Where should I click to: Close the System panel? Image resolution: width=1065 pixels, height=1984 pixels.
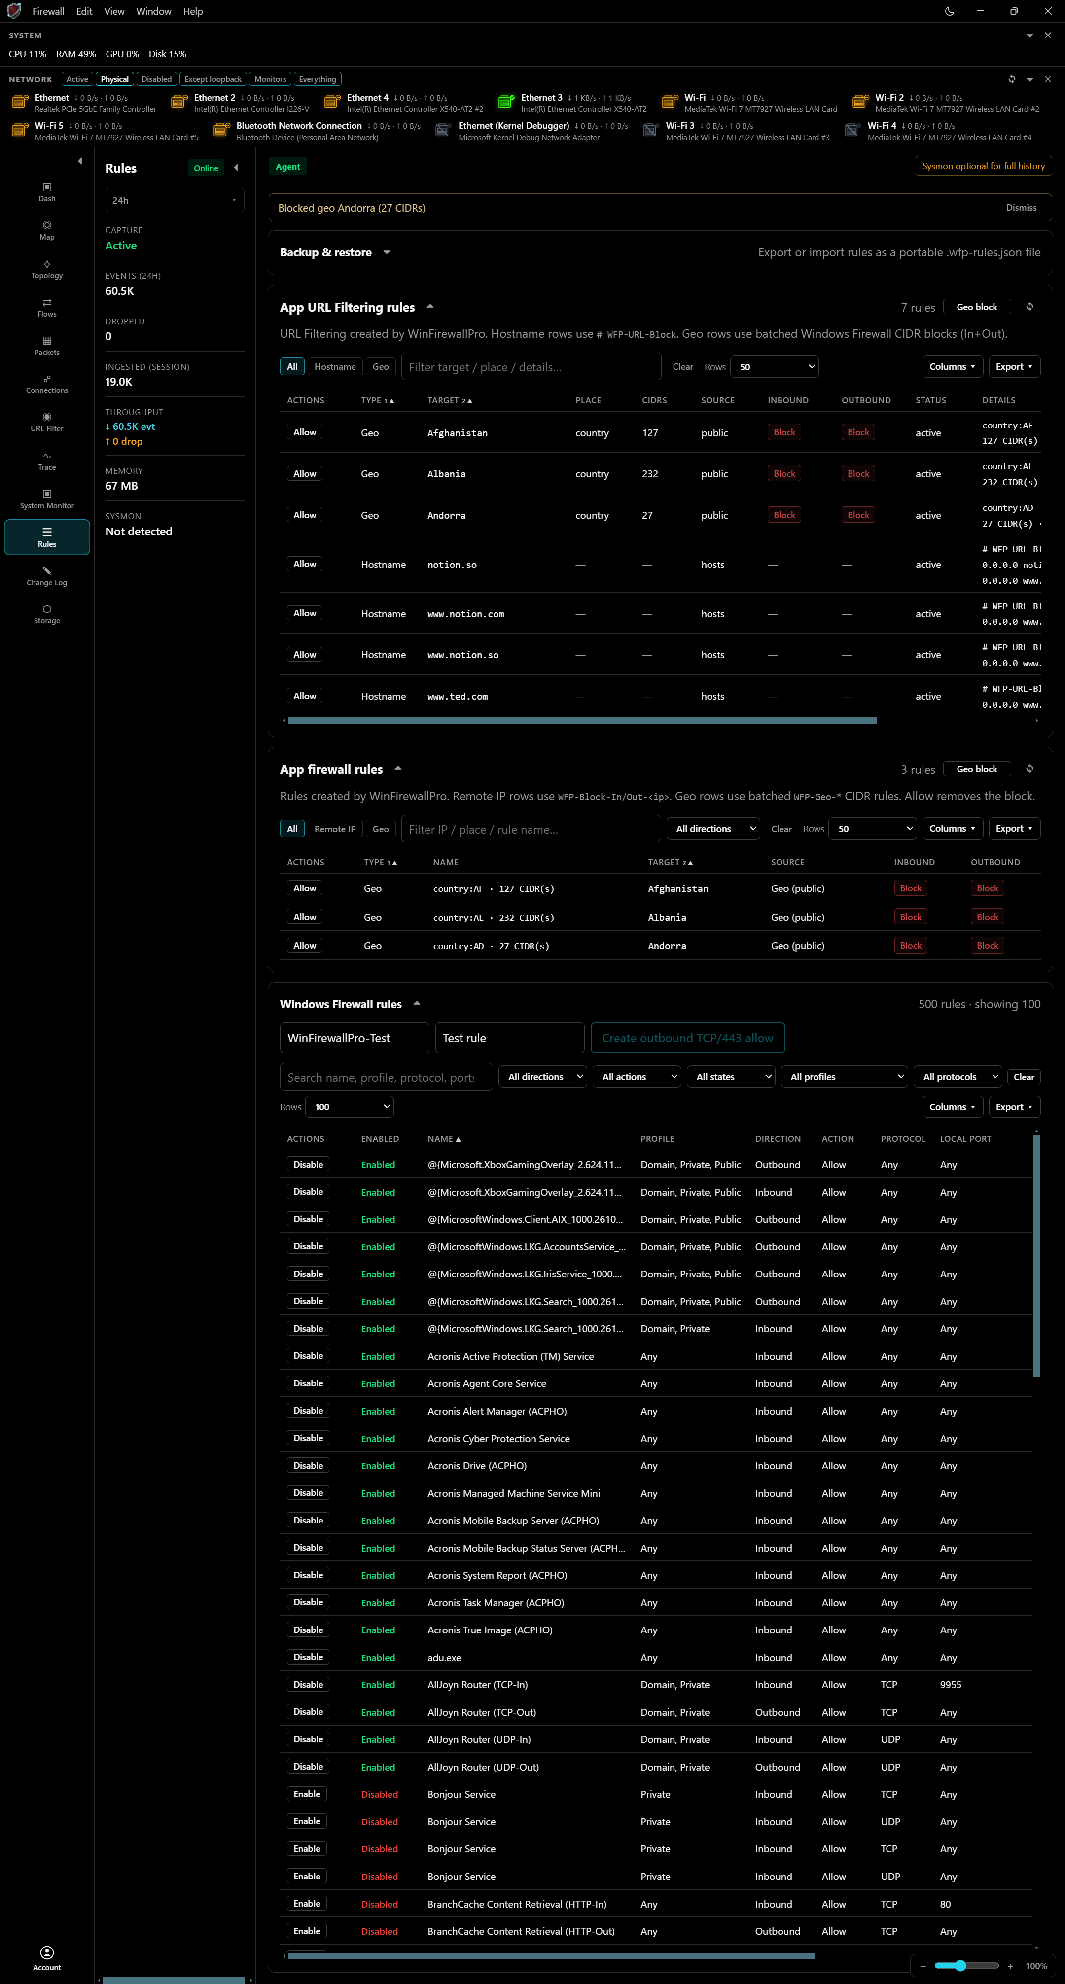click(x=1048, y=35)
